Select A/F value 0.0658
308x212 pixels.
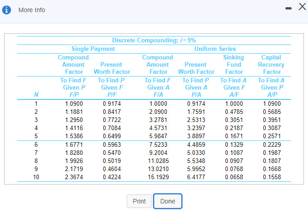pos(234,177)
